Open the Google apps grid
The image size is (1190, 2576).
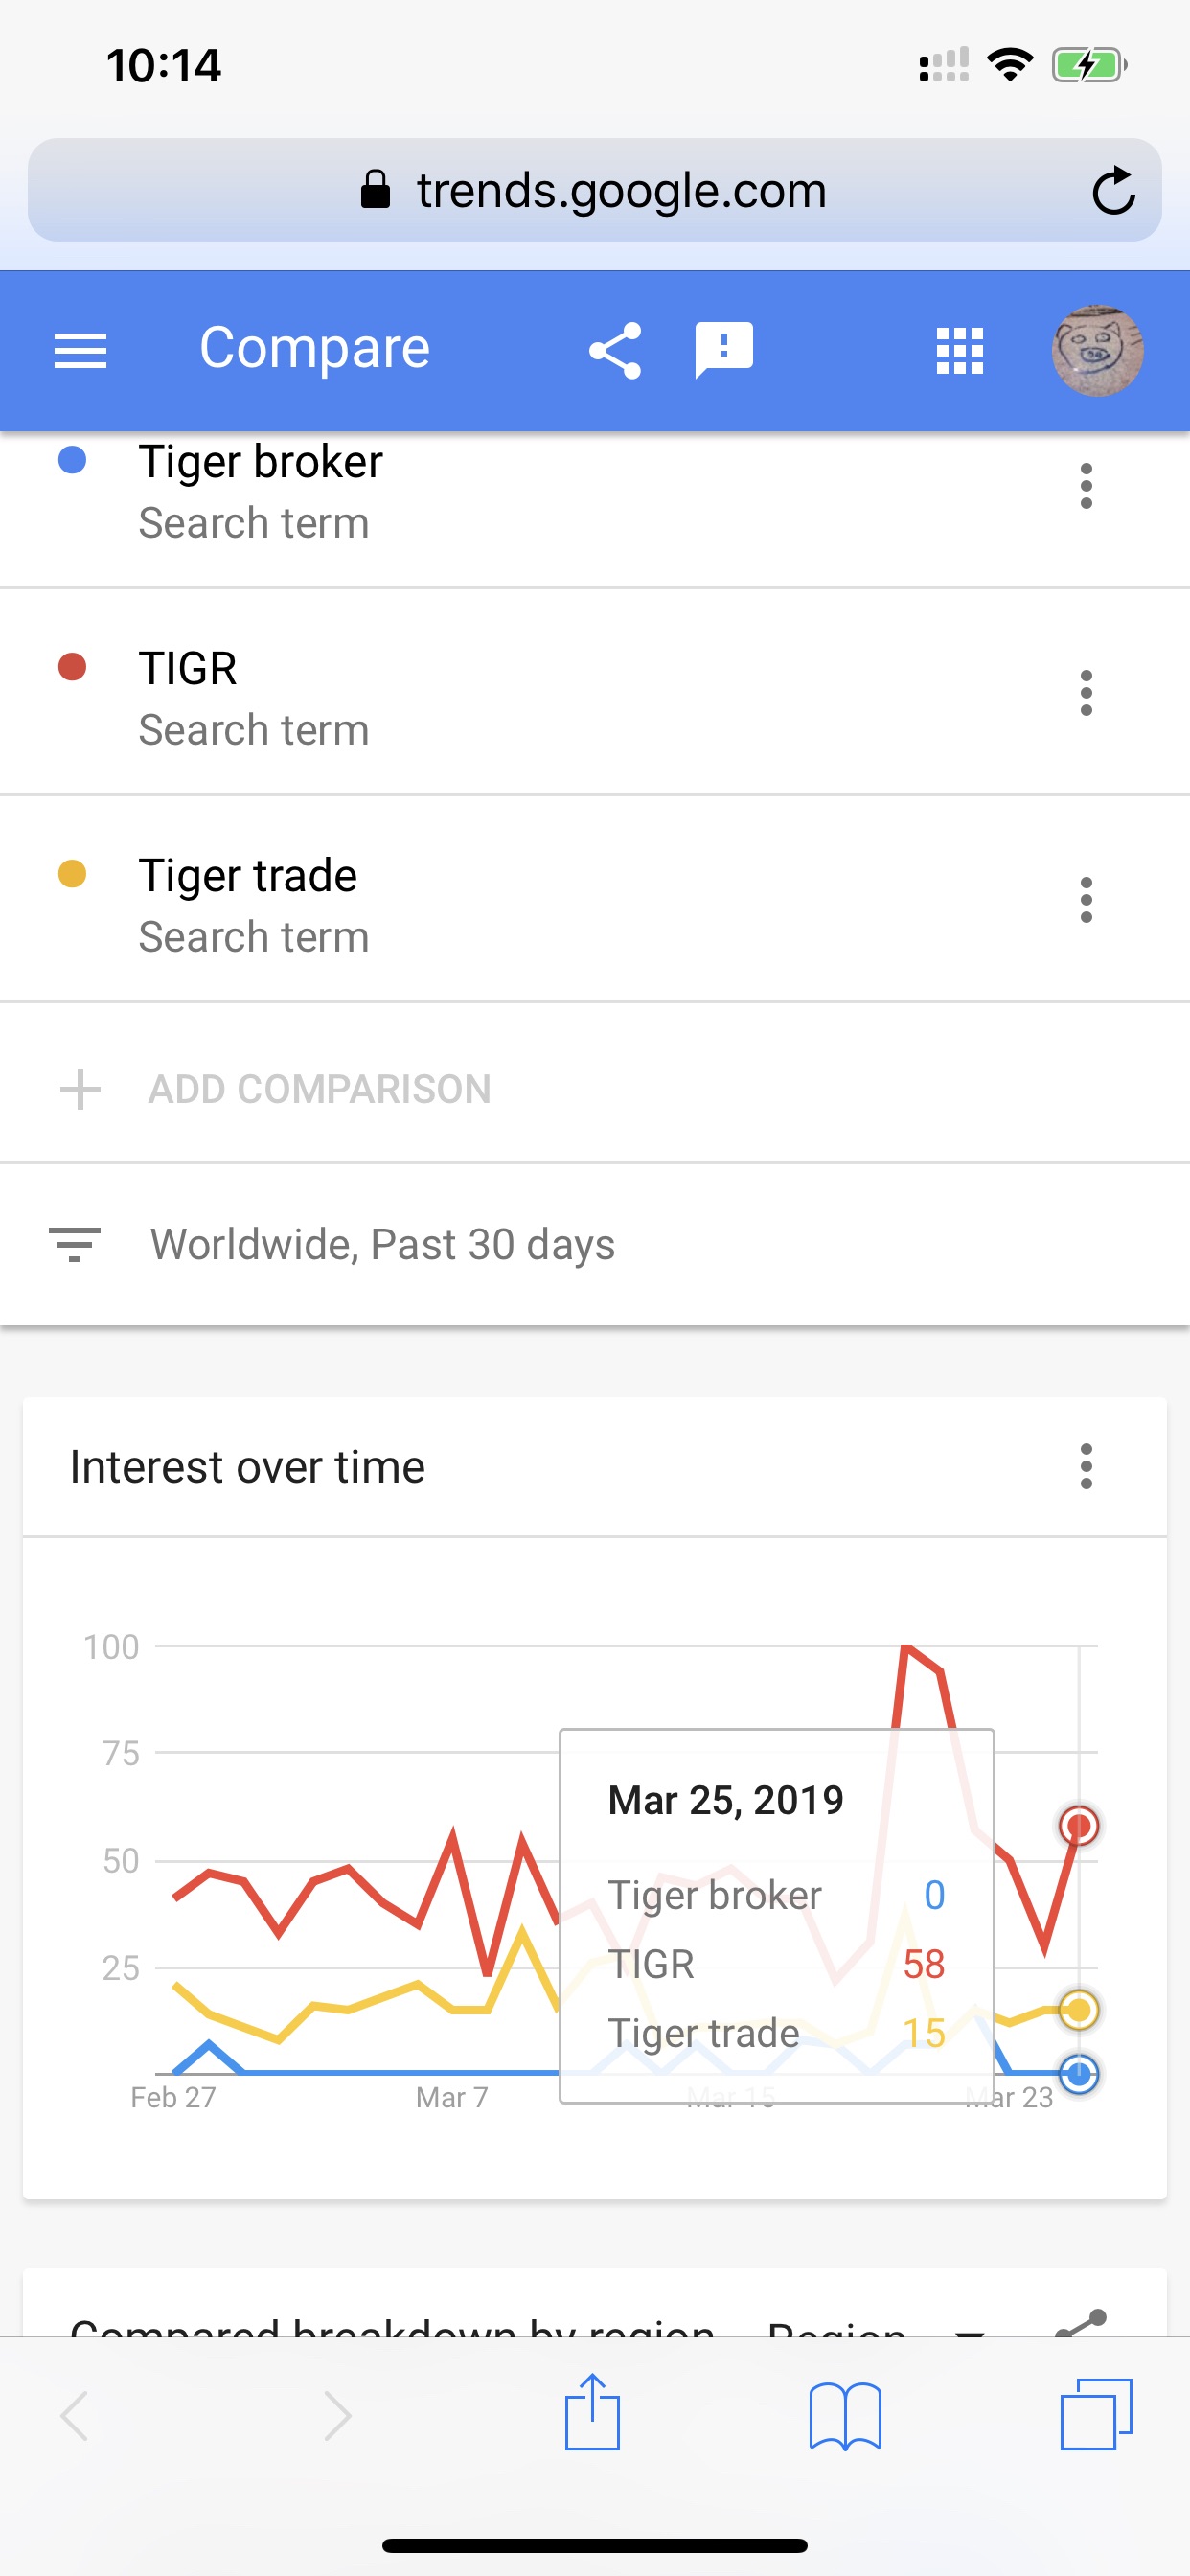959,351
